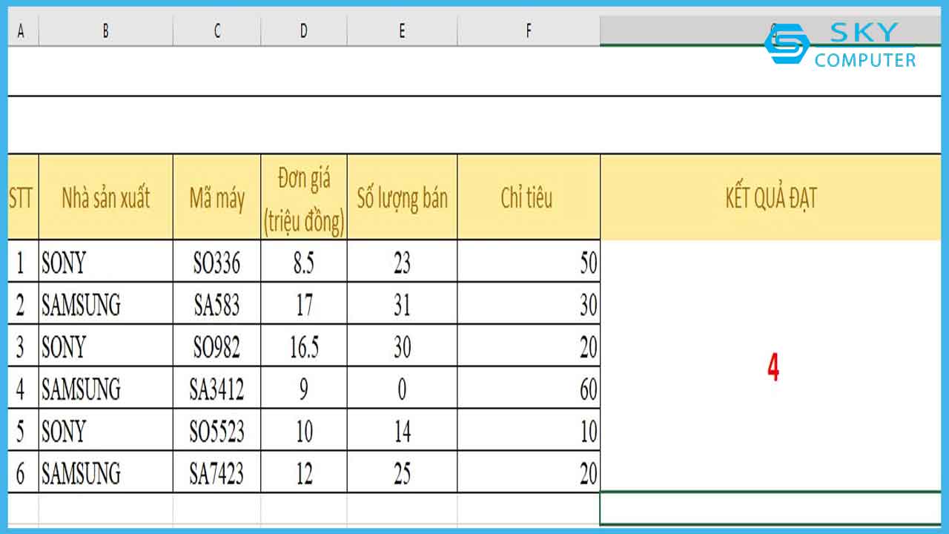The height and width of the screenshot is (534, 949).
Task: Select unit price 9 in SA3412 row
Action: tap(304, 388)
